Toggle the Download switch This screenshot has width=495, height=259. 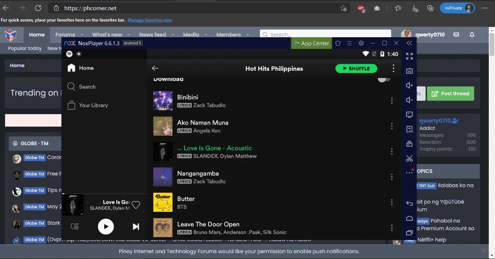click(384, 79)
